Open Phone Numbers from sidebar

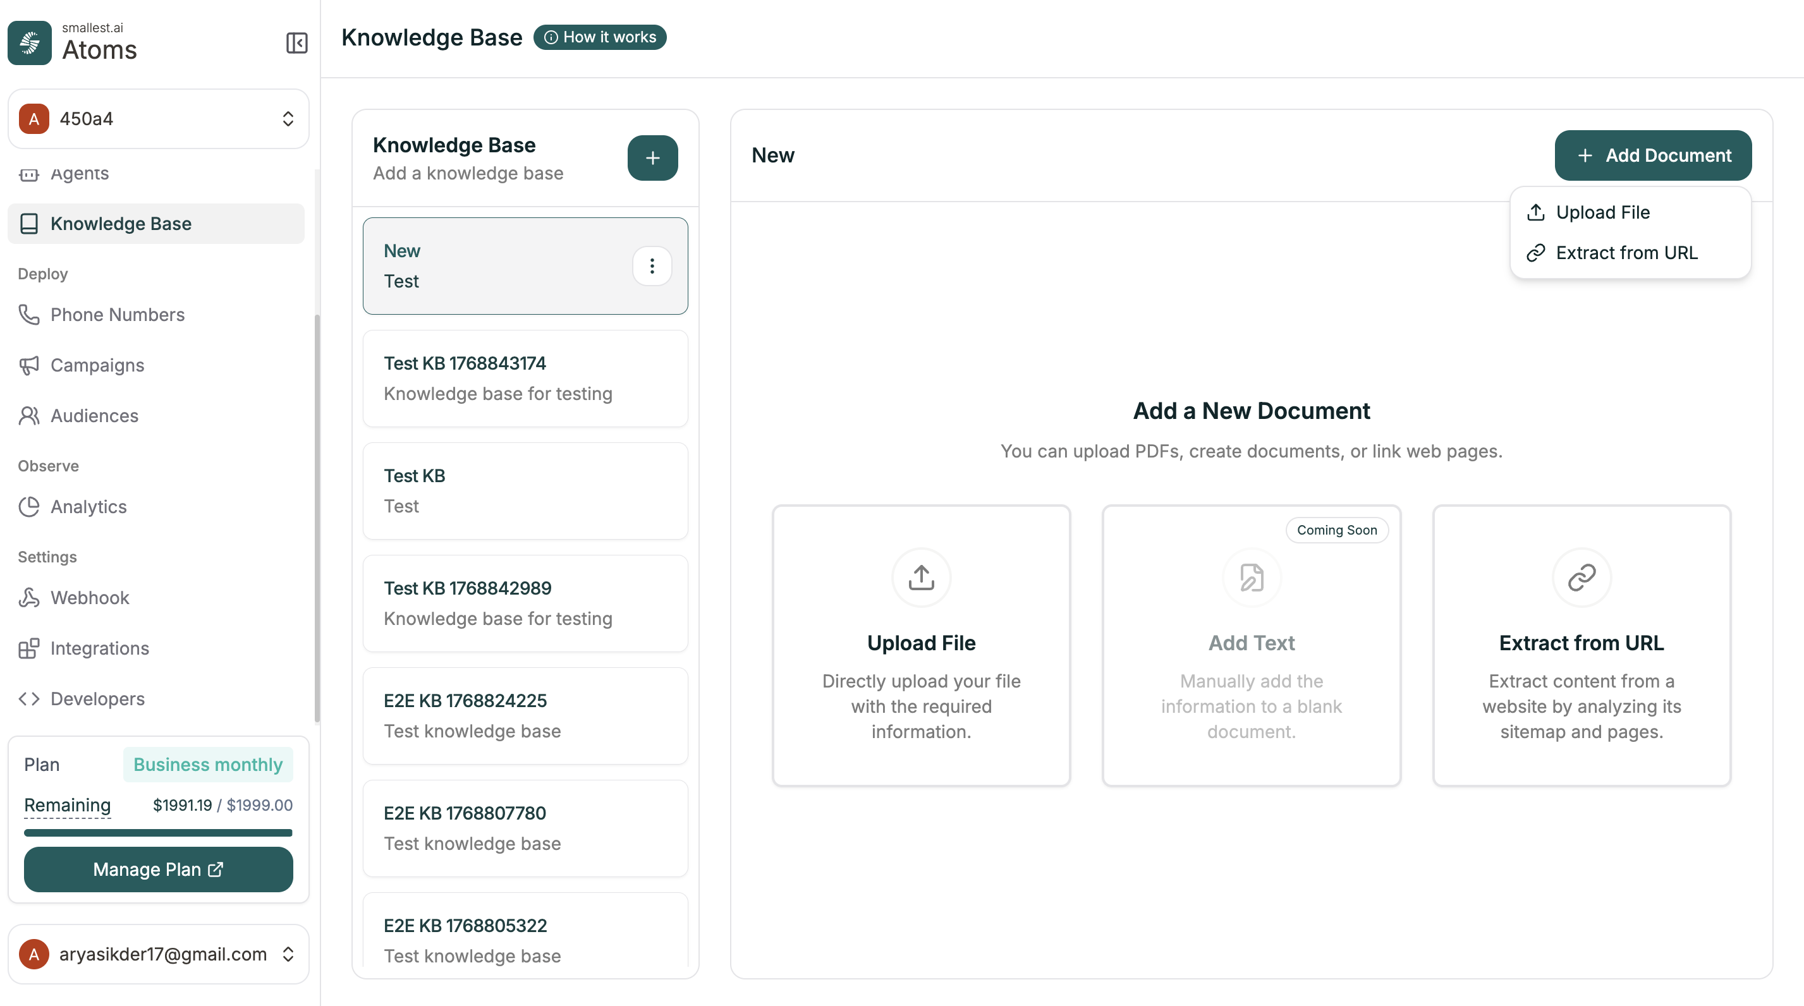pos(117,314)
